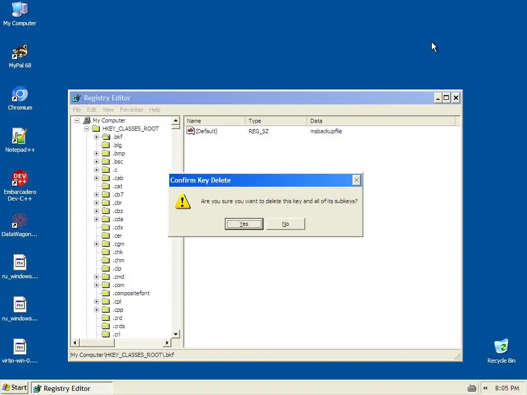Viewport: 527px width, 395px height.
Task: Launch MyPal 68 desktop shortcut
Action: point(20,57)
